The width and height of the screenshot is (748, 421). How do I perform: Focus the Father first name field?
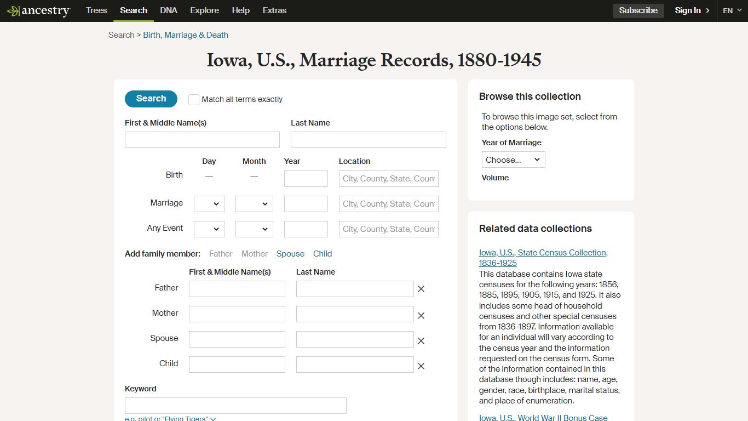(x=237, y=289)
